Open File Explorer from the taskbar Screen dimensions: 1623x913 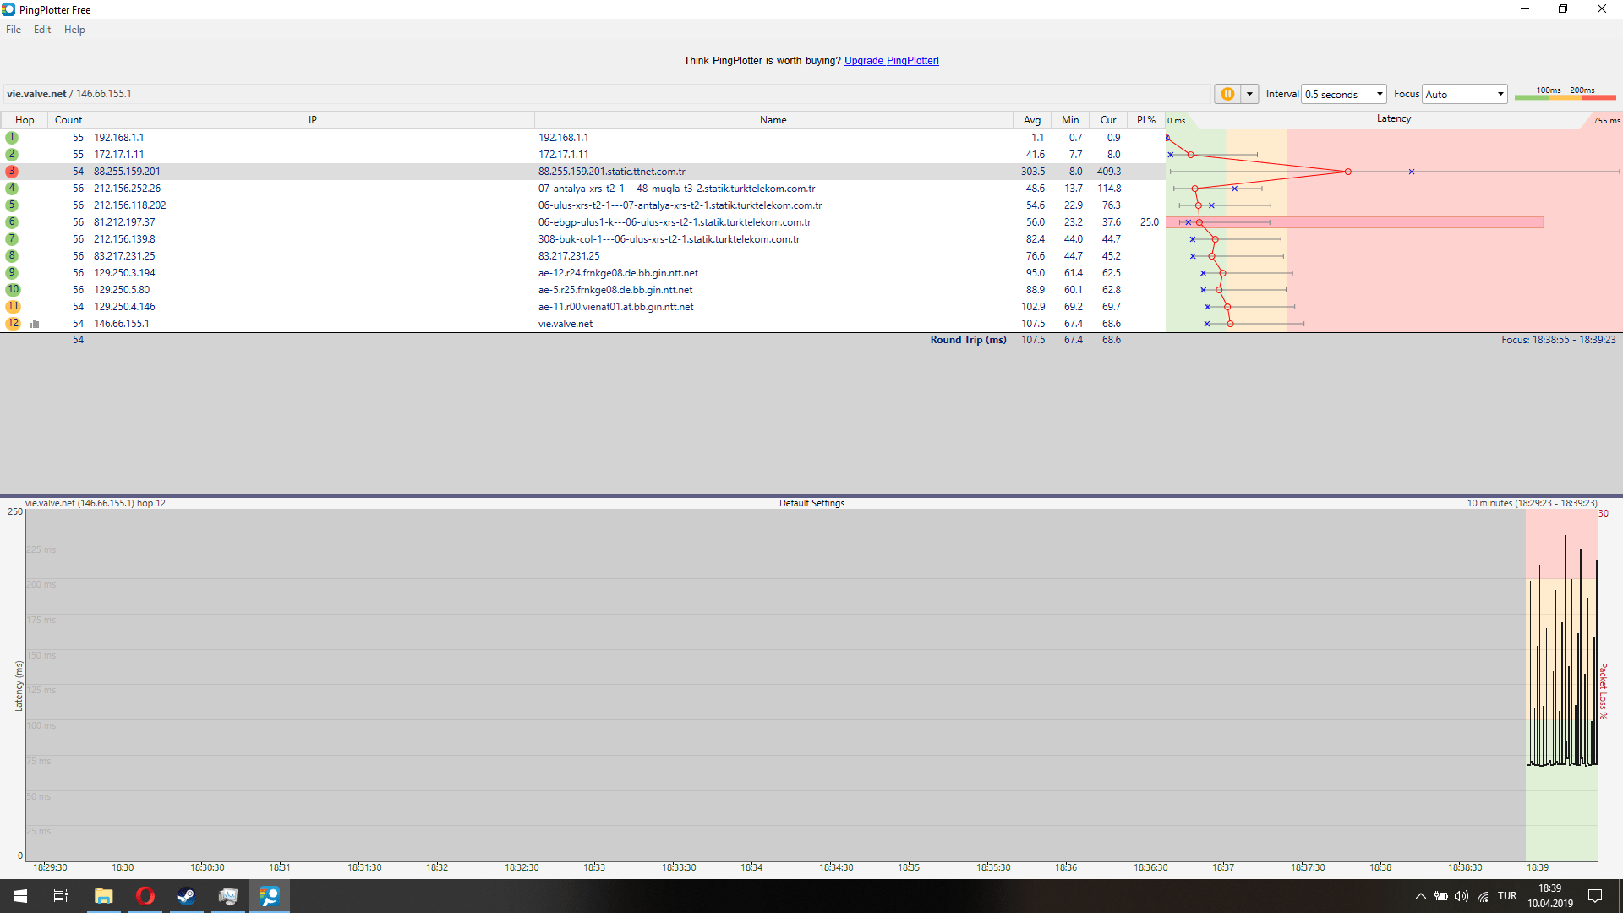(103, 896)
